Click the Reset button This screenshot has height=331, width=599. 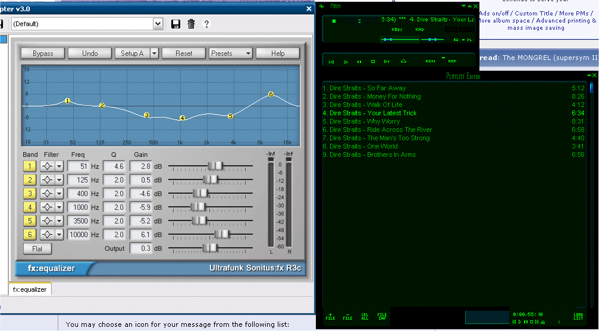tap(184, 53)
